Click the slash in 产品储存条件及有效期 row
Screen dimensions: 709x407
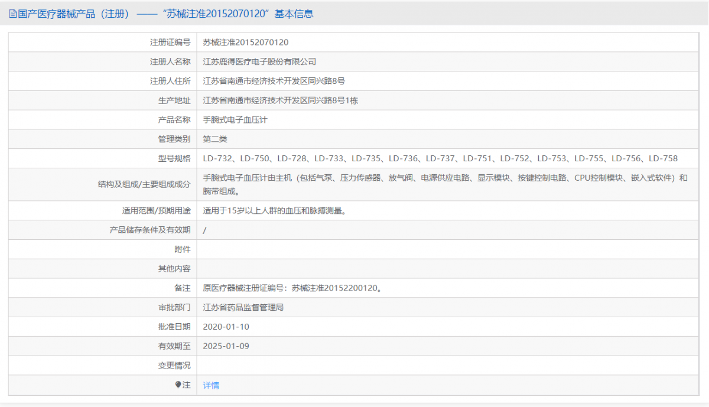click(x=203, y=230)
